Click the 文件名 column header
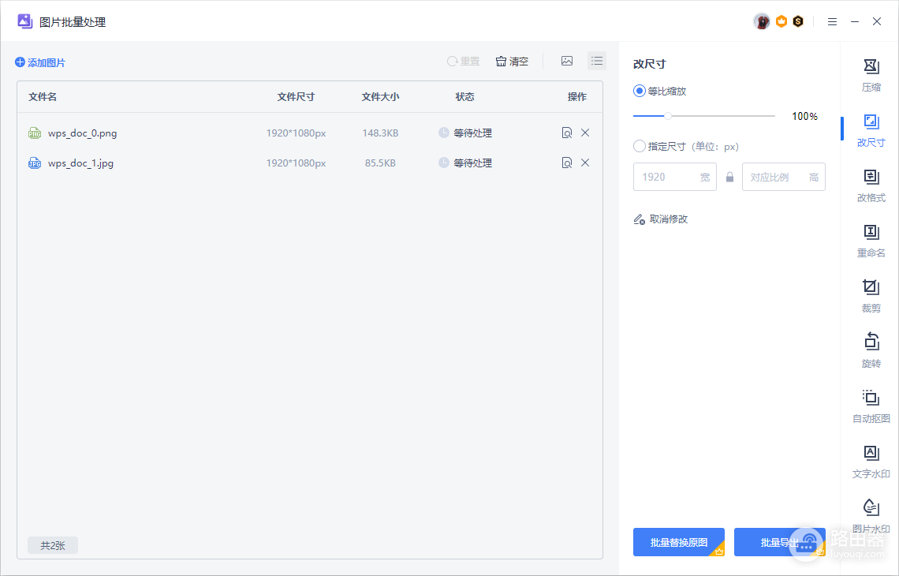This screenshot has height=576, width=899. pyautogui.click(x=43, y=96)
